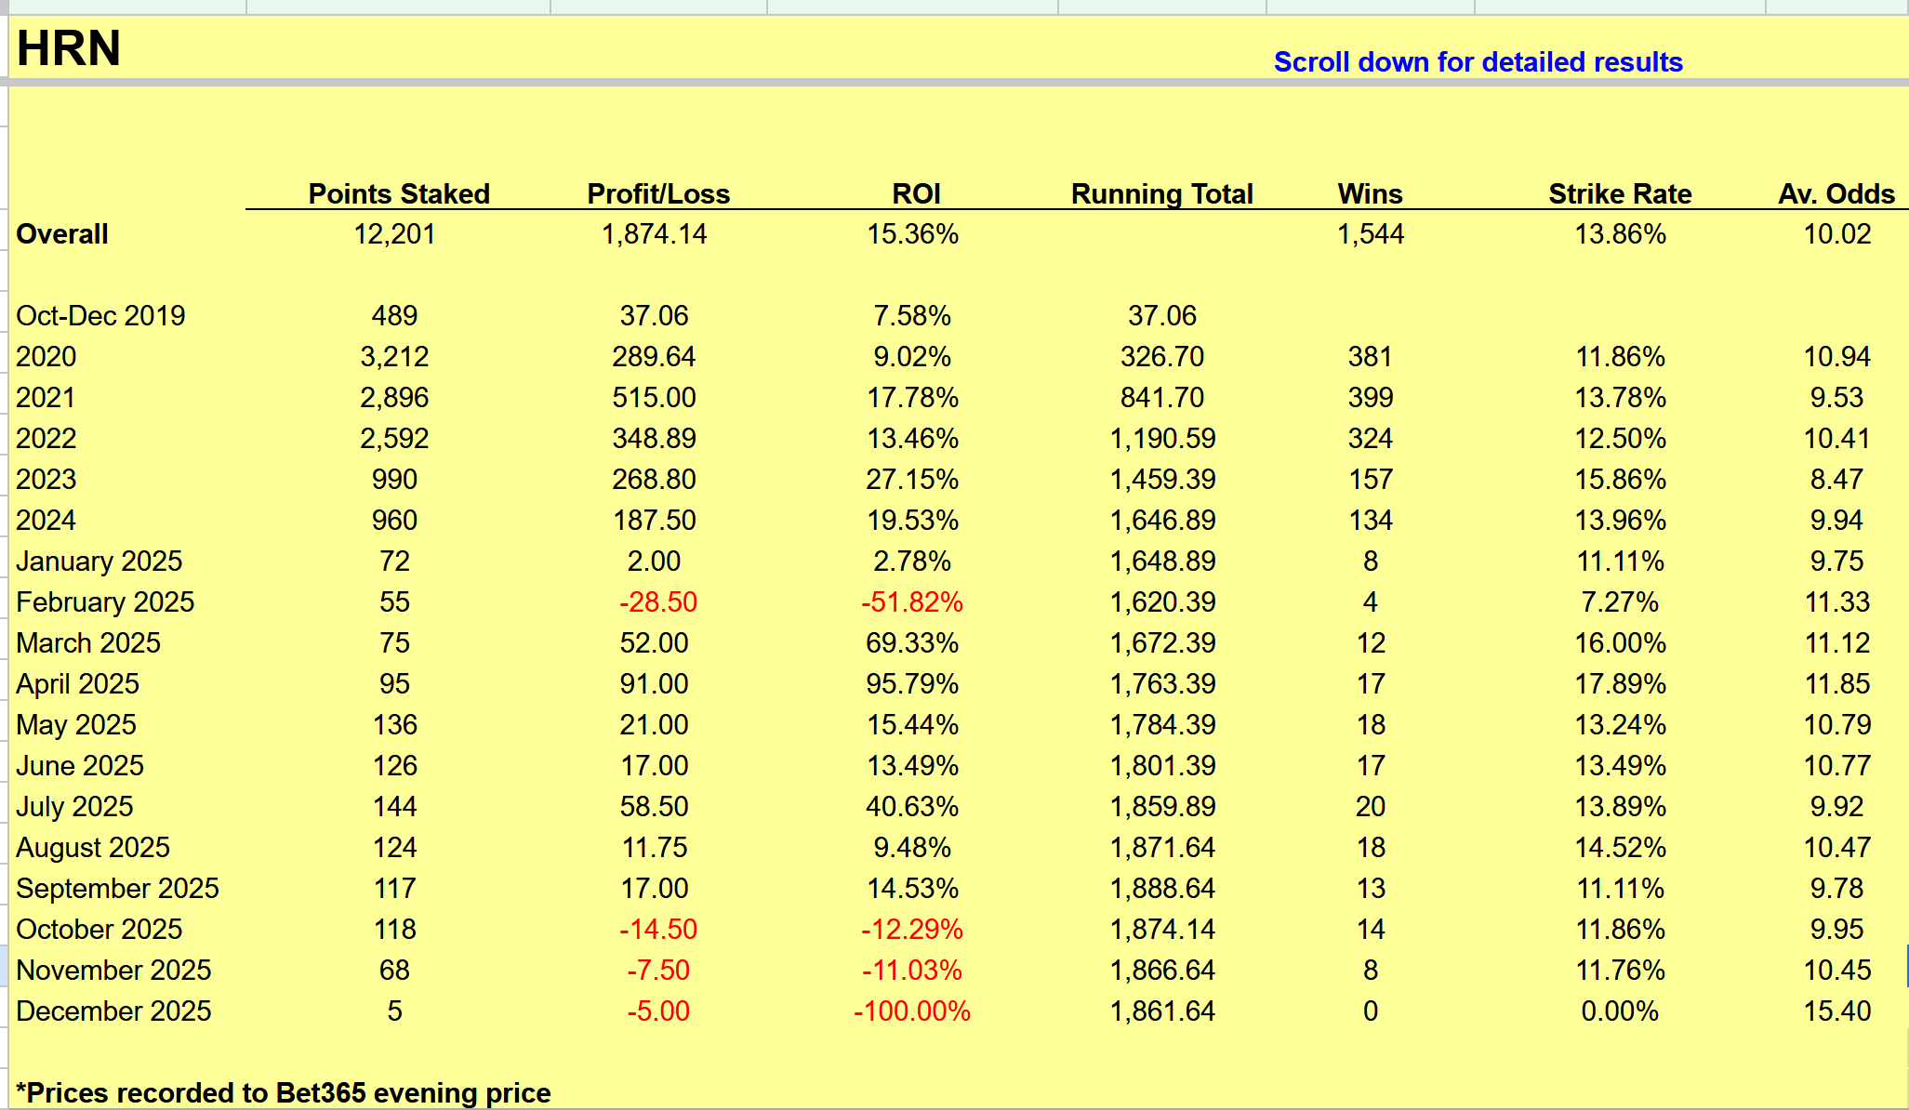
Task: Click the -100.00% ROI cell
Action: (x=911, y=1011)
